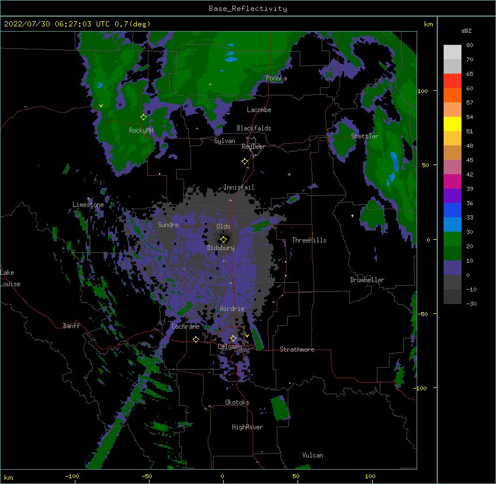
Task: Select the blue 33-36 dBZ legend swatch
Action: pos(452,210)
